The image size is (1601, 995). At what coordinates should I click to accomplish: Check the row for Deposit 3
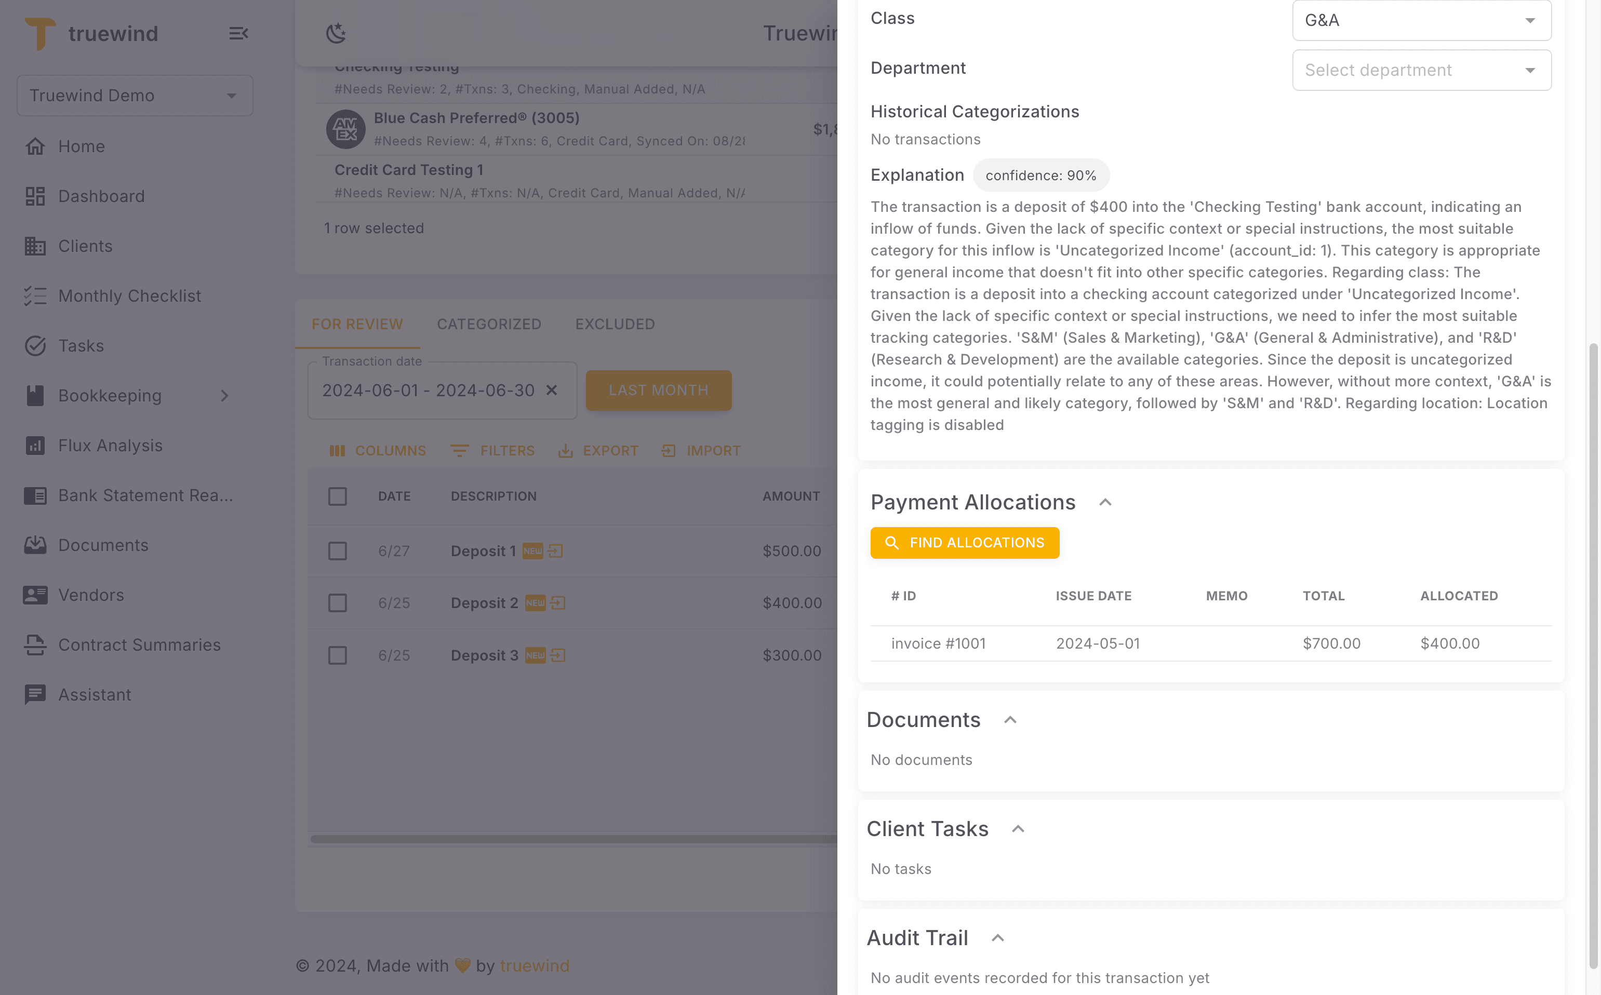point(338,655)
